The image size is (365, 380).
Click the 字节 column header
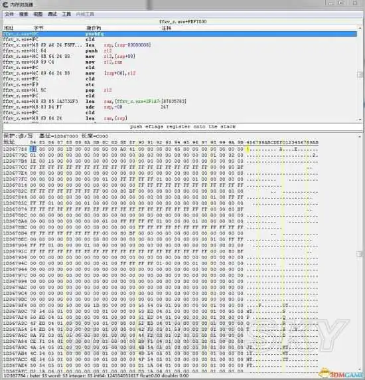(x=38, y=28)
